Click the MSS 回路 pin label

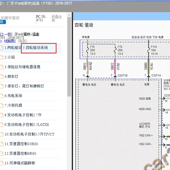[145, 99]
